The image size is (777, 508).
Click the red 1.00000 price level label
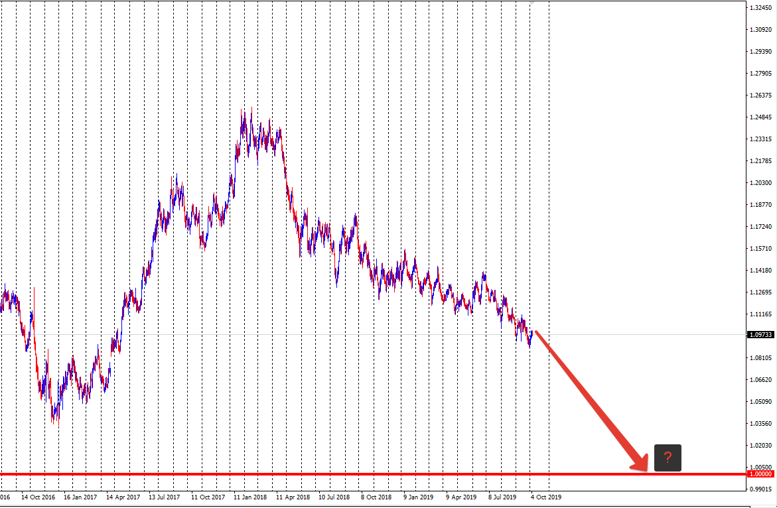tap(760, 474)
